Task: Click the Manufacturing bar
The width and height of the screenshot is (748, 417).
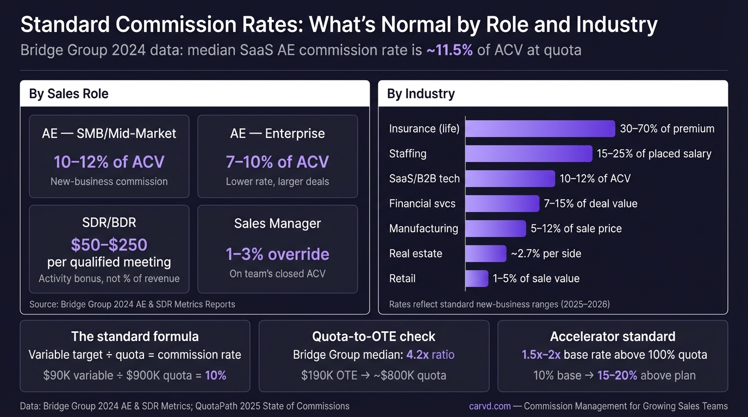Action: pyautogui.click(x=495, y=229)
